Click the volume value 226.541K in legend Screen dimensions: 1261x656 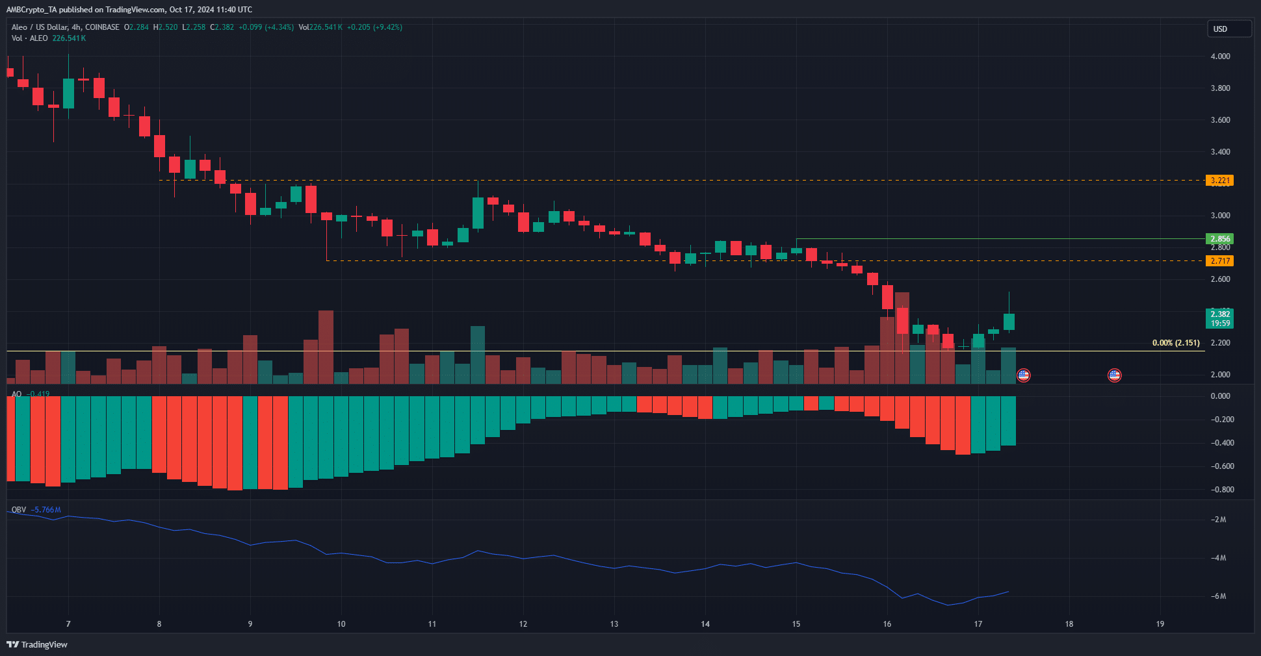point(69,38)
